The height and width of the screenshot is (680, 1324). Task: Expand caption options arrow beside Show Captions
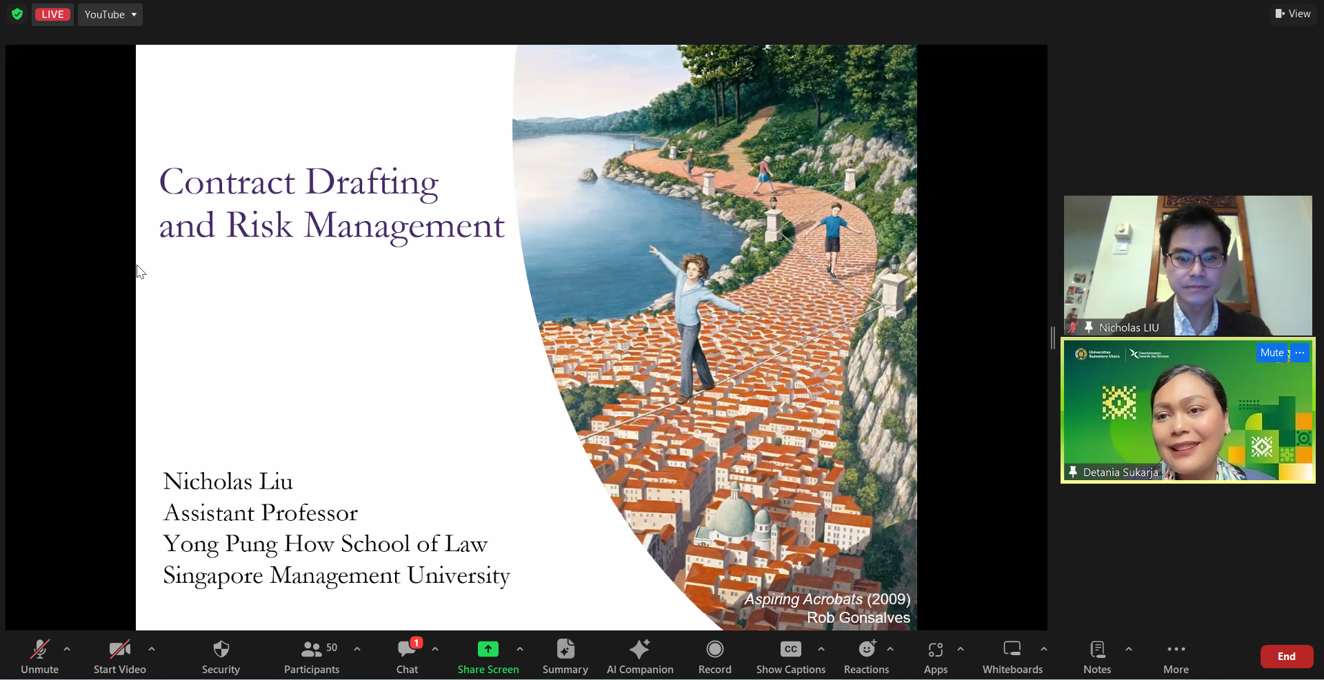(x=821, y=649)
